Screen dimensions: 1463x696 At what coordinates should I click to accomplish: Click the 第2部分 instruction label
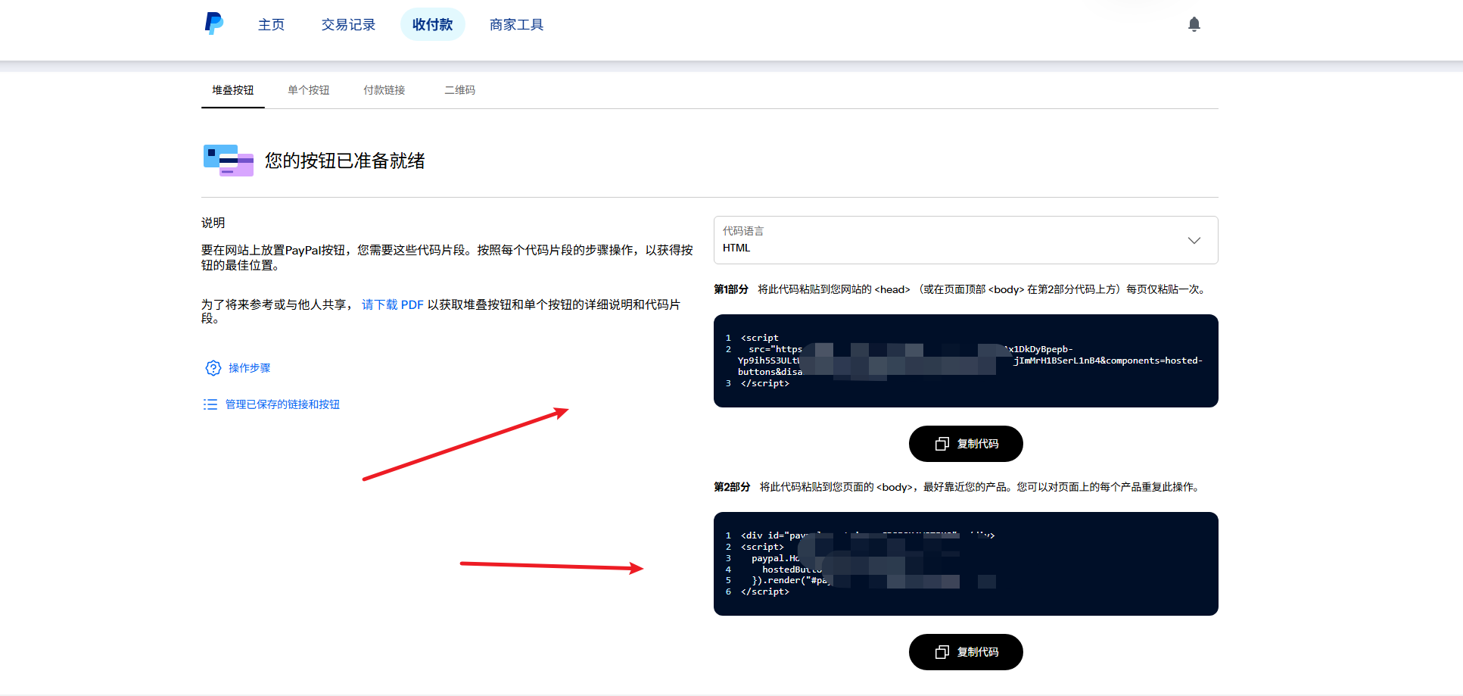pyautogui.click(x=732, y=487)
